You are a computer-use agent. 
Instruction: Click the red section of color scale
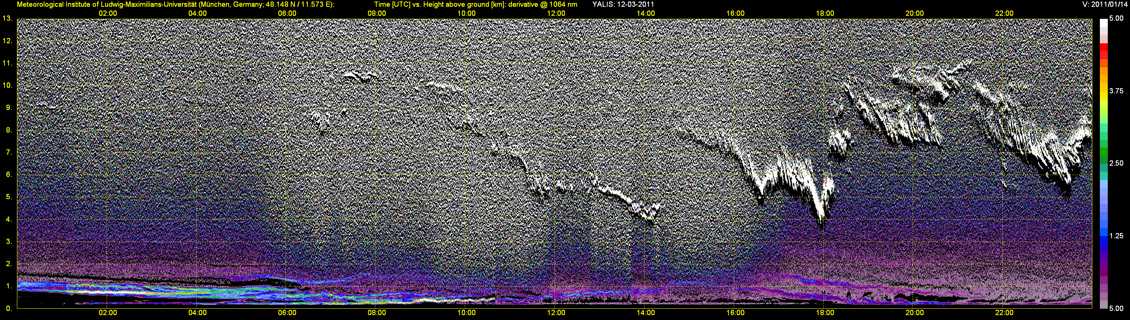pyautogui.click(x=1103, y=51)
